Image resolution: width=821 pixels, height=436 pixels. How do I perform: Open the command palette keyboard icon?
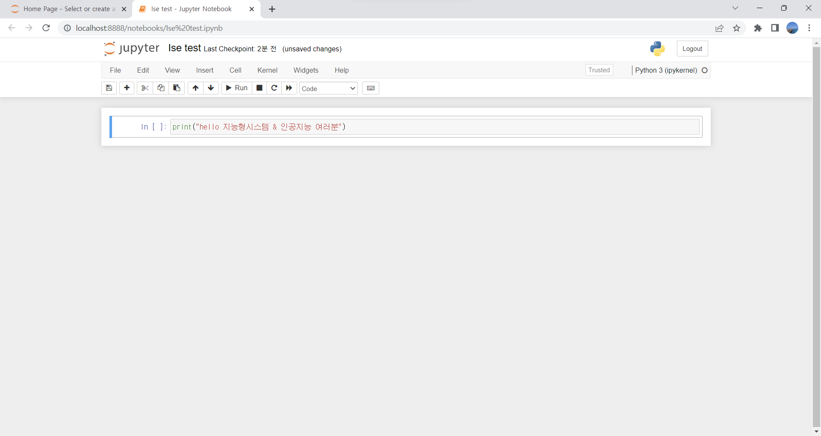pos(370,88)
